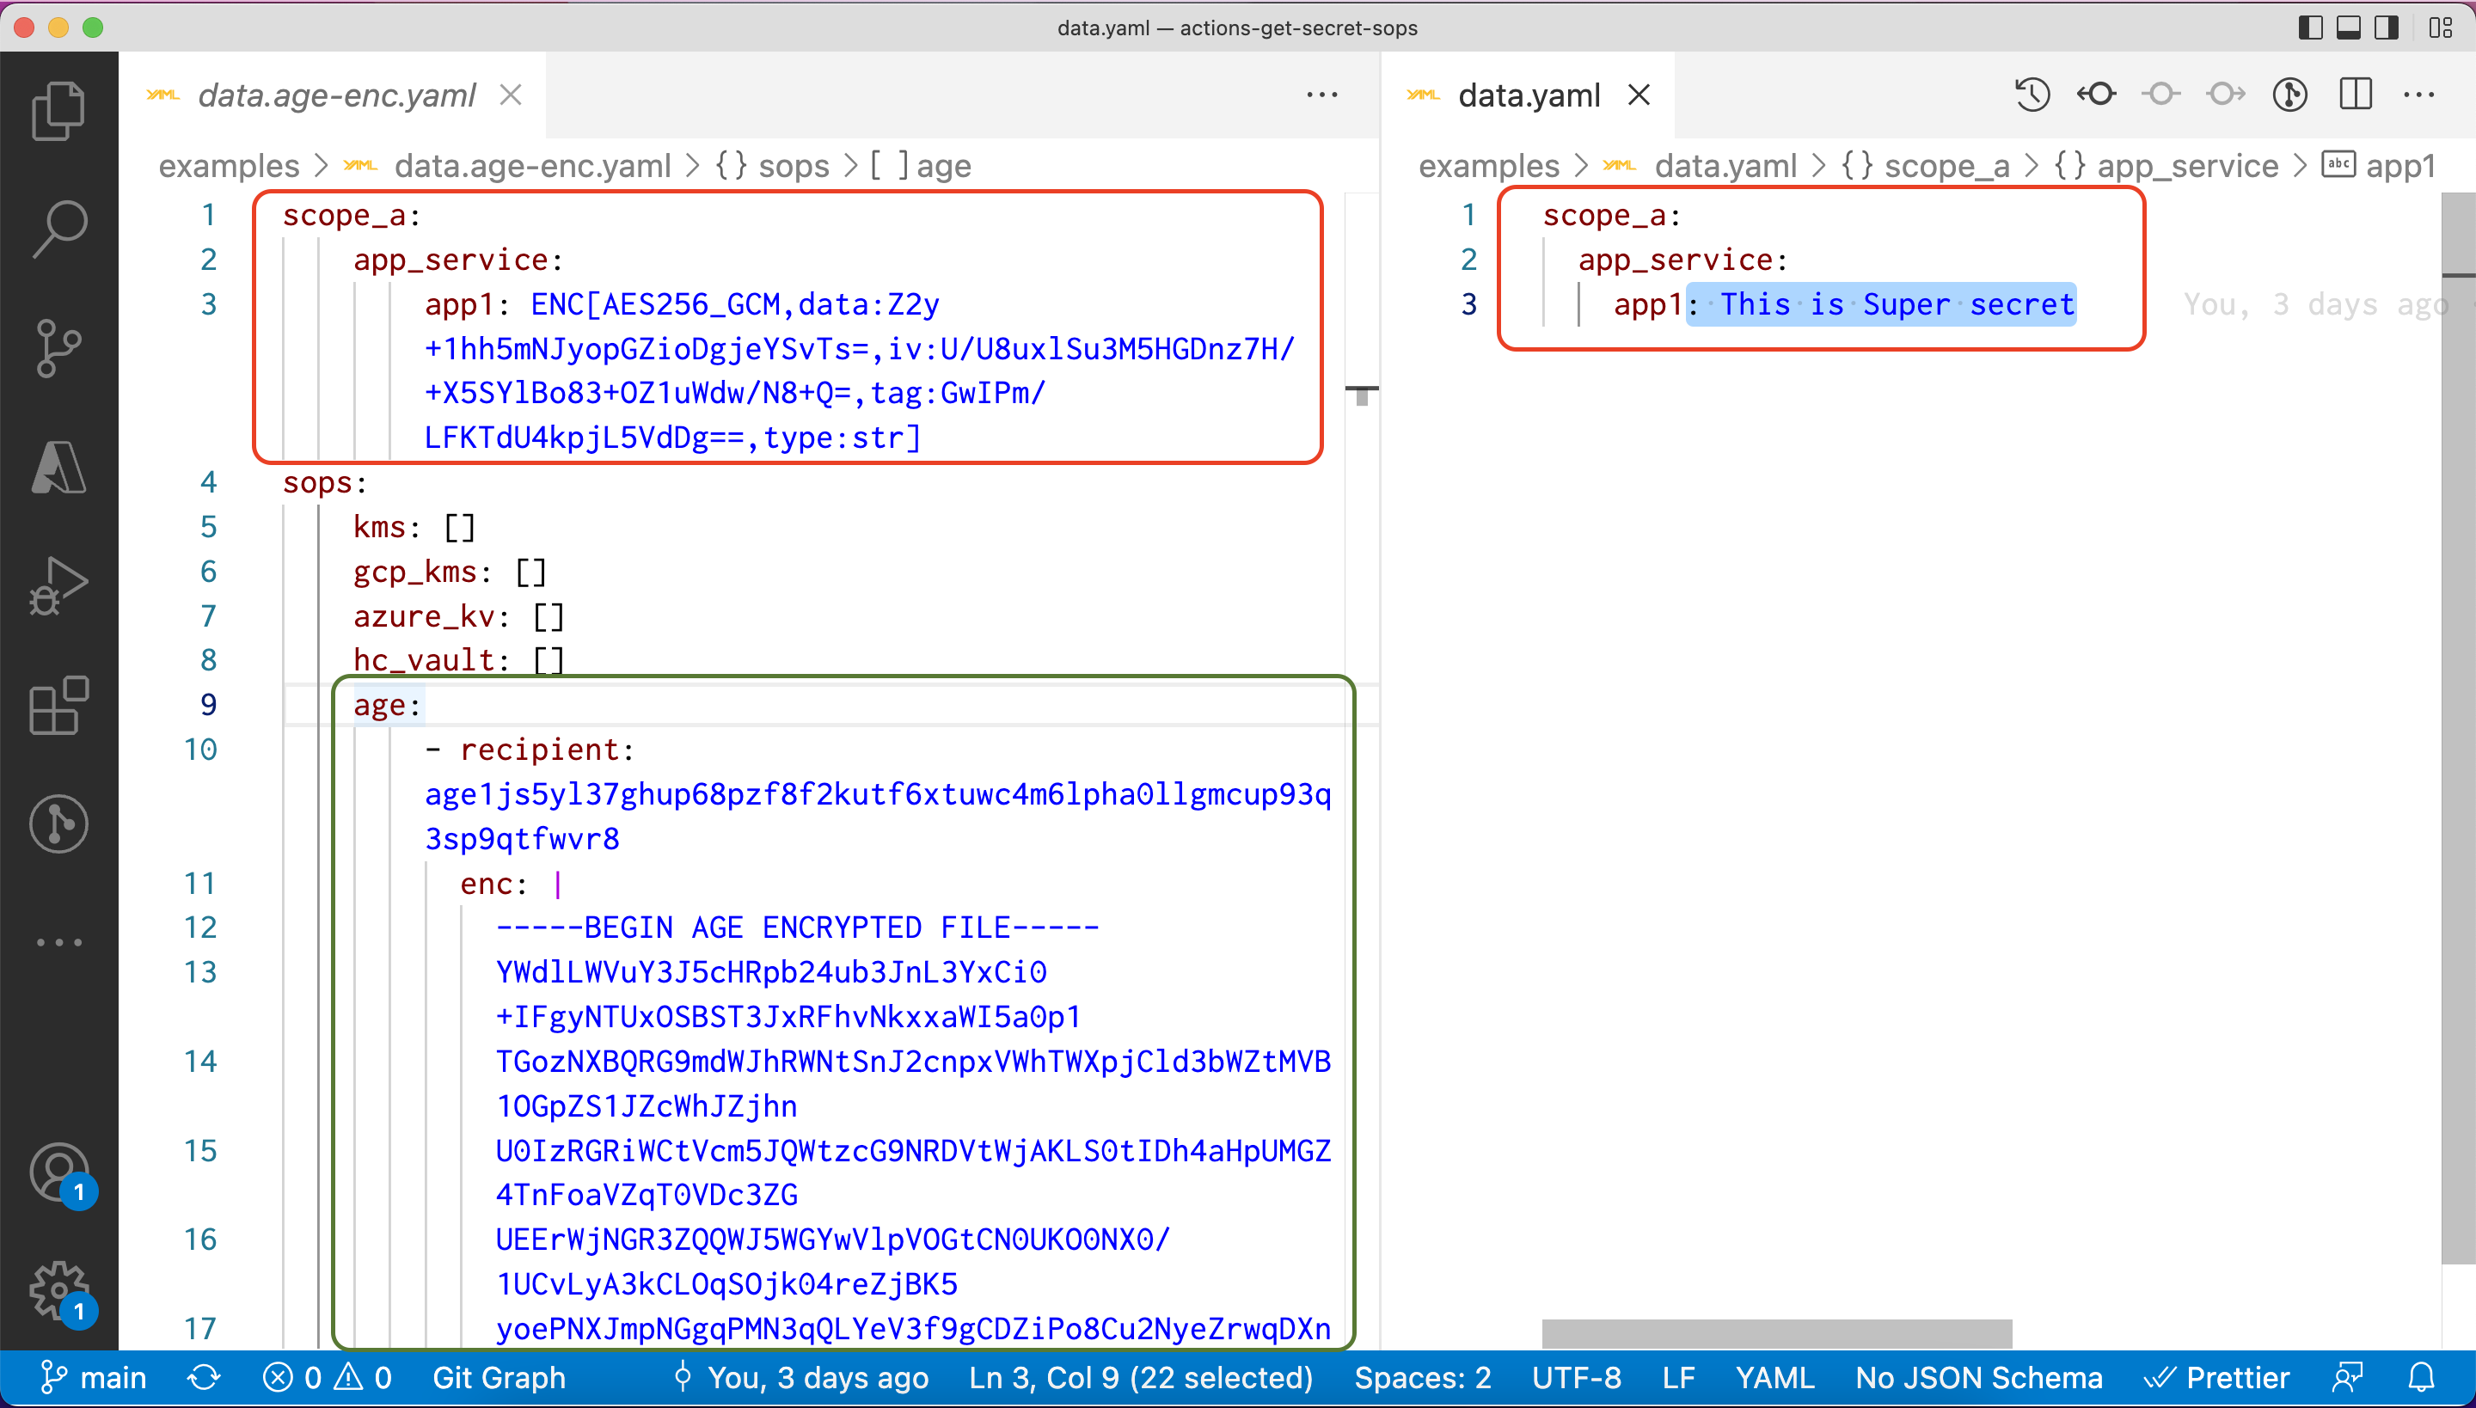Open the Git Graph activity bar icon
Viewport: 2476px width, 1408px height.
tap(59, 823)
